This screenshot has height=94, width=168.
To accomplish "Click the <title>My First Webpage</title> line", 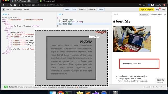I will click(23, 26).
